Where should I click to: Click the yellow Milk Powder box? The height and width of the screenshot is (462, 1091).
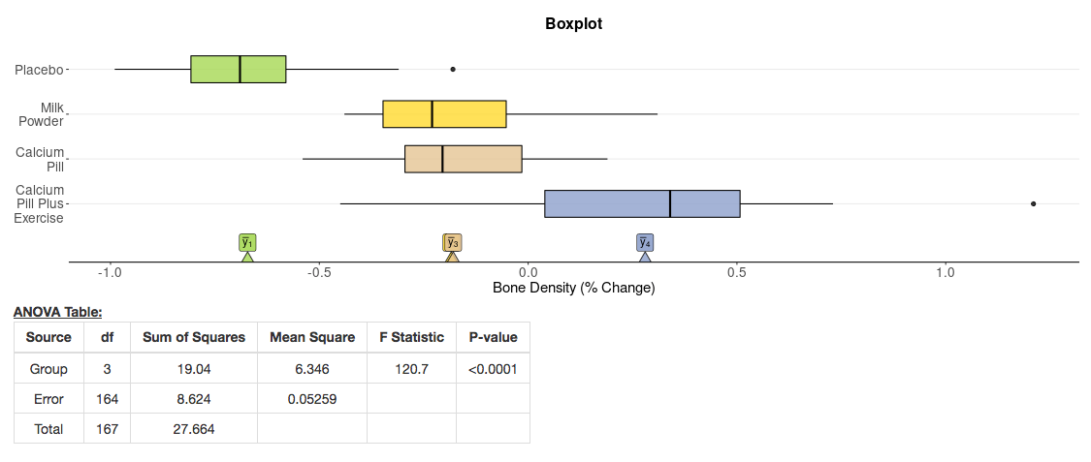pyautogui.click(x=444, y=114)
